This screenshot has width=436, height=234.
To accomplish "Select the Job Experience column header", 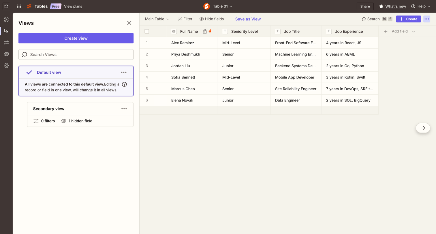I will tap(350, 31).
